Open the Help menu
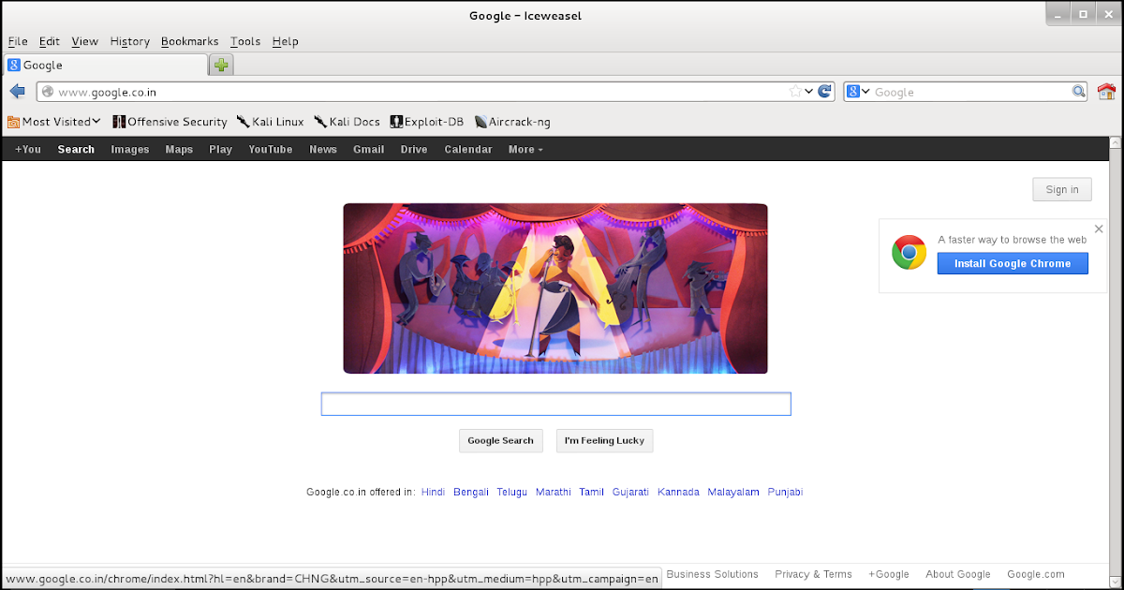This screenshot has height=590, width=1124. [285, 41]
